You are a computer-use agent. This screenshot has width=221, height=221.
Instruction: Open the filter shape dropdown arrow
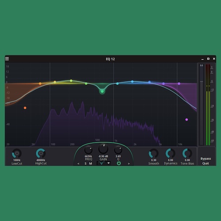pyautogui.click(x=109, y=163)
